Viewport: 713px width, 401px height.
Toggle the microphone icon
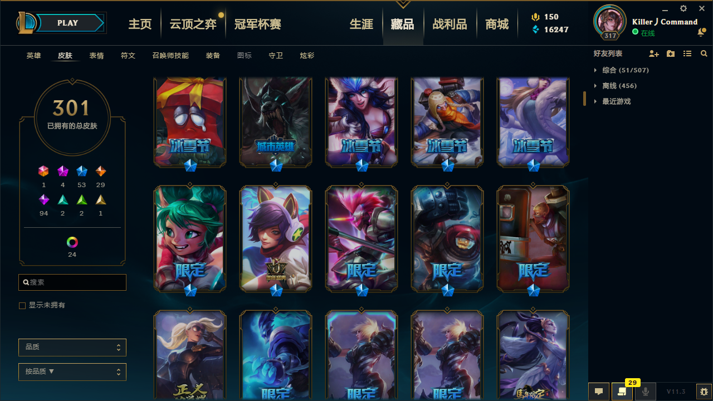tap(646, 392)
